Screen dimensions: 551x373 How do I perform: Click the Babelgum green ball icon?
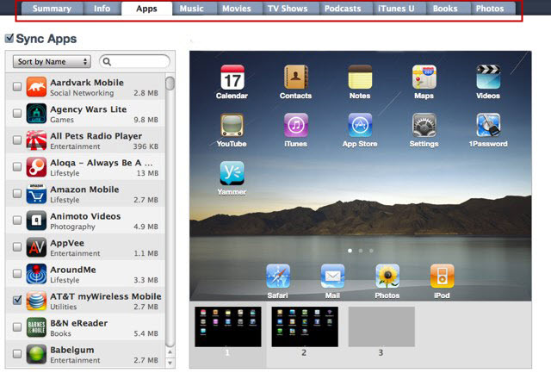click(x=36, y=354)
